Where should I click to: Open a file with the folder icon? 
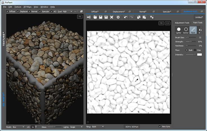95,17
